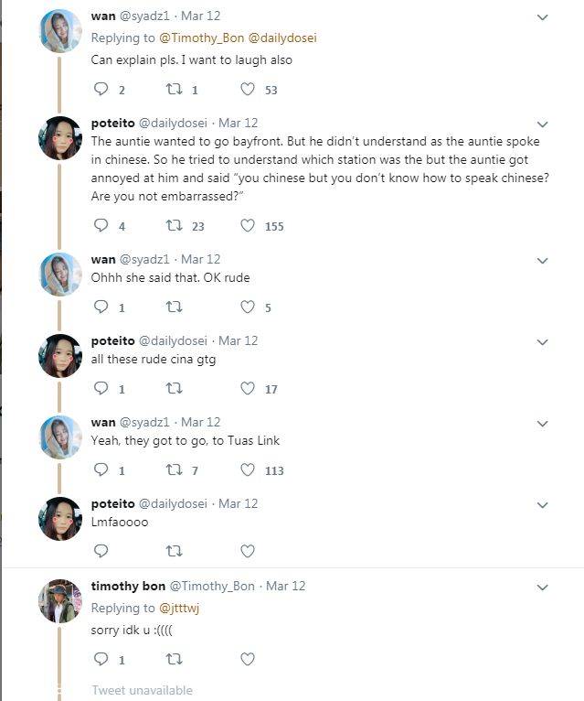Click wan's avatar on first tweet
The width and height of the screenshot is (584, 701).
[60, 31]
